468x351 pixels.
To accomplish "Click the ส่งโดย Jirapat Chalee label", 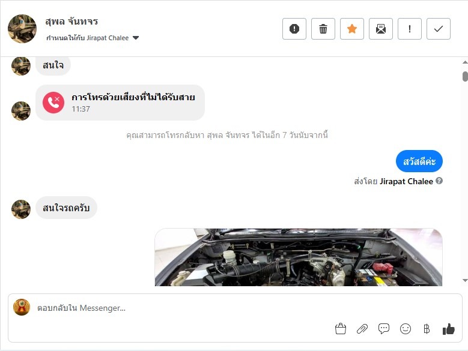I will tap(394, 181).
